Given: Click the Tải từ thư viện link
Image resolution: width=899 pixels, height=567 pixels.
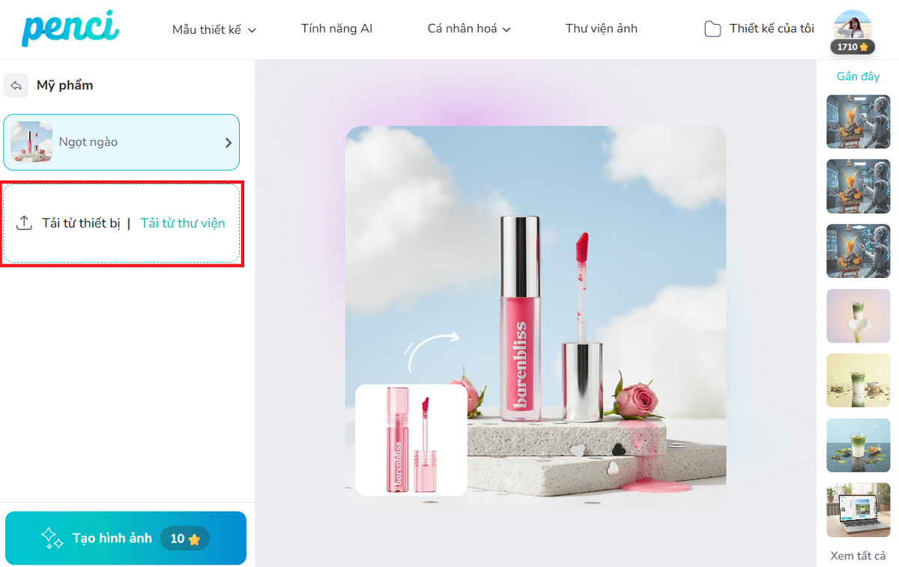Looking at the screenshot, I should point(183,223).
